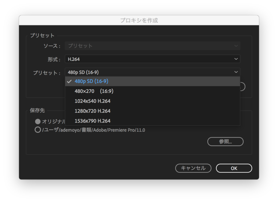Open the 形式 H.264 format dropdown
278x202 pixels.
click(x=153, y=59)
